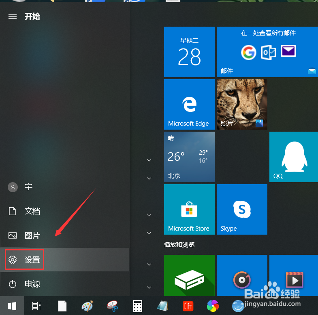Viewport: 318px width, 315px height.
Task: Expand the Start menu hamburger button
Action: click(13, 17)
